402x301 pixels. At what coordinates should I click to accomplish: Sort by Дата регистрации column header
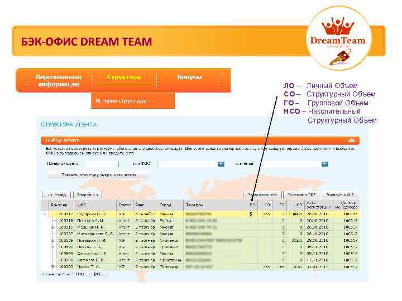pyautogui.click(x=318, y=205)
